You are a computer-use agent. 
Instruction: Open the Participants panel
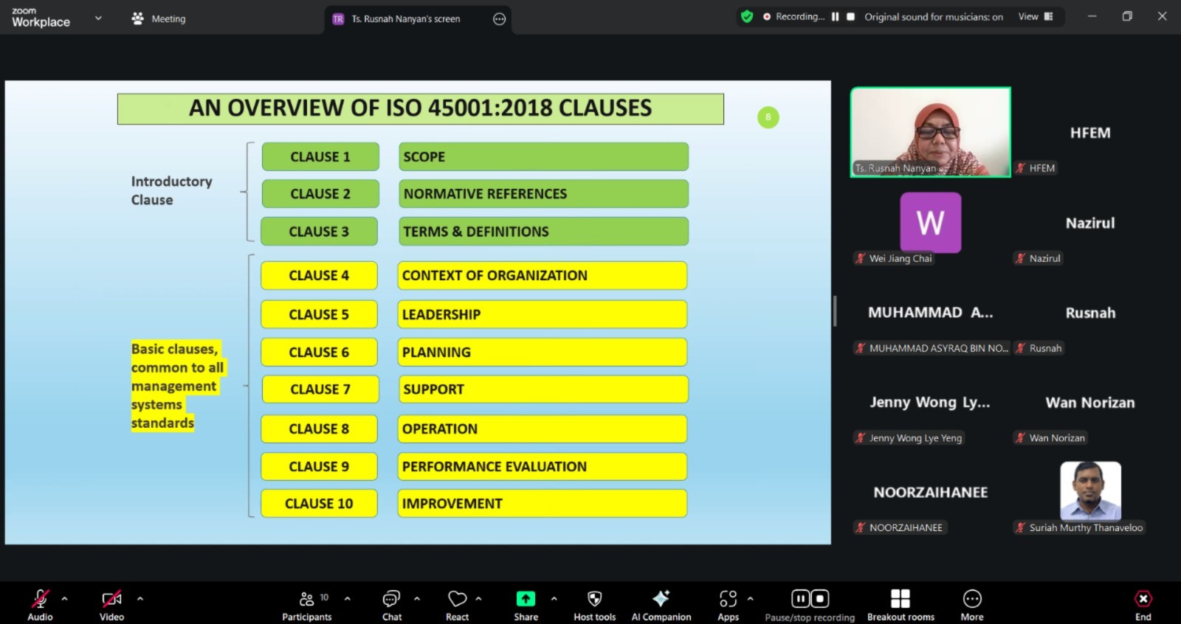pyautogui.click(x=306, y=605)
